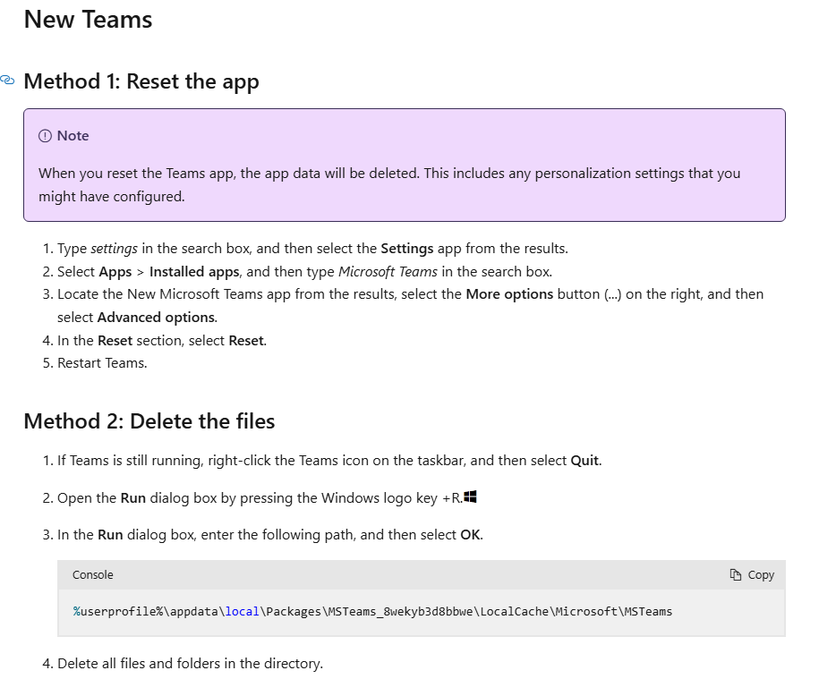Click 'Delete all files and folders in the directory.'
Viewport: 819px width, 679px height.
[190, 663]
